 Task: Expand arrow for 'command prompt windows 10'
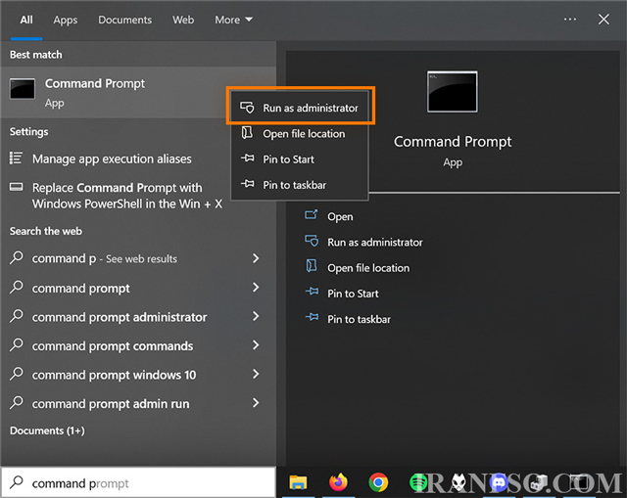(256, 374)
